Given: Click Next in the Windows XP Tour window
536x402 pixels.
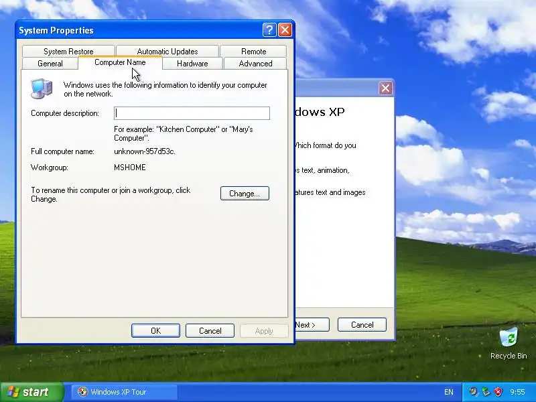Looking at the screenshot, I should [312, 325].
